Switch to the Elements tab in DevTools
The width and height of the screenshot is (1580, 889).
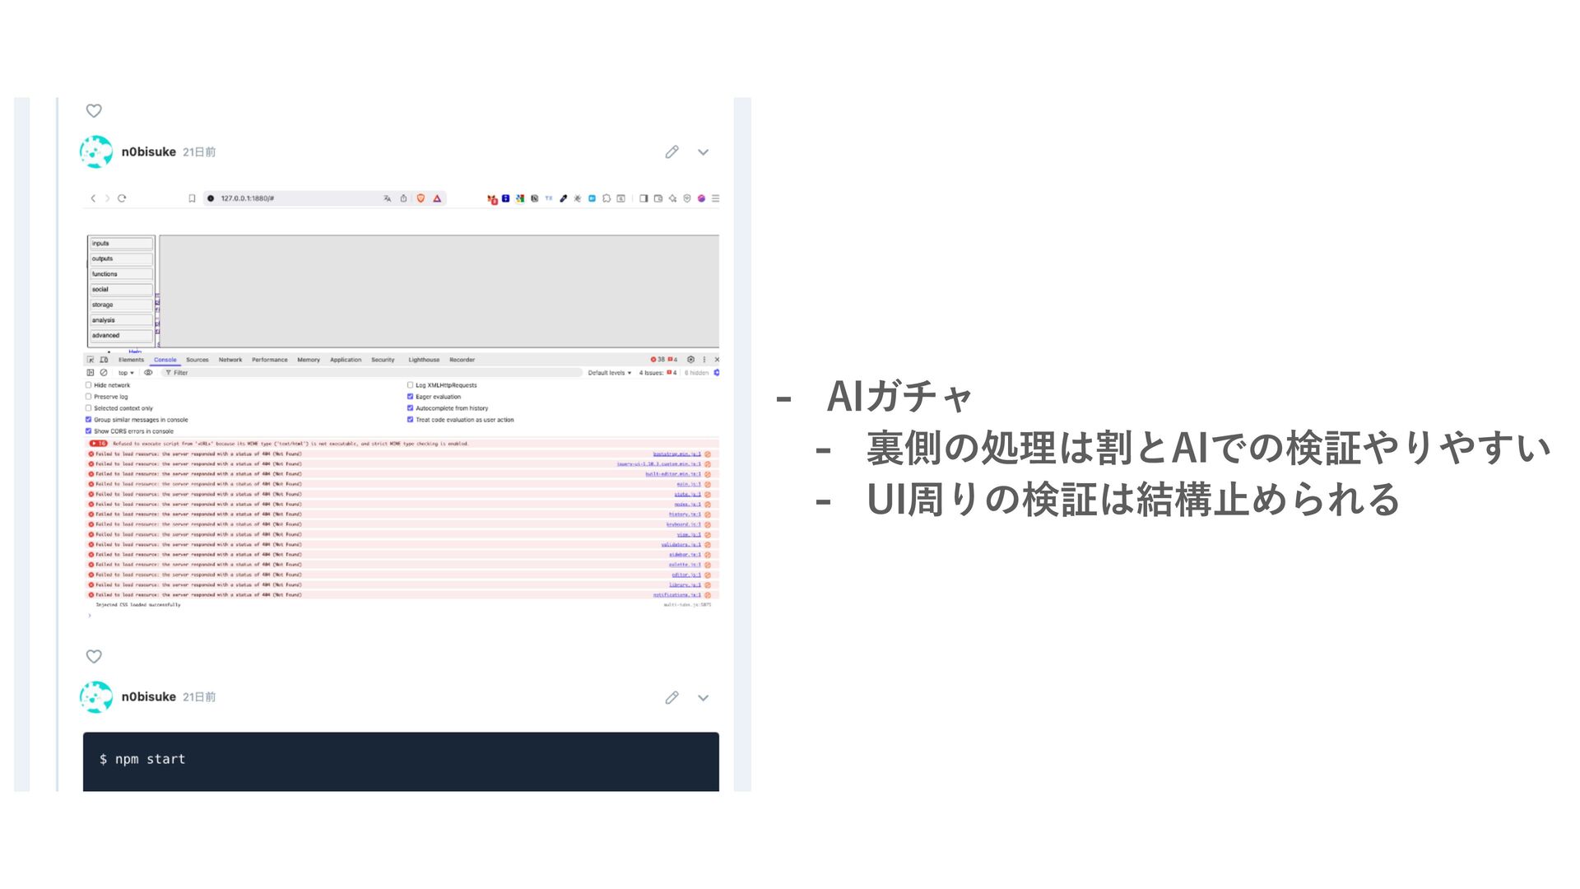[x=131, y=360]
